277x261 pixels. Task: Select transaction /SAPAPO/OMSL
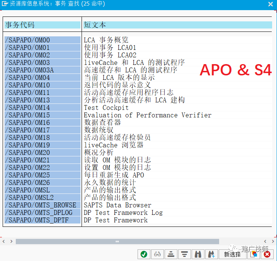[x=42, y=190]
